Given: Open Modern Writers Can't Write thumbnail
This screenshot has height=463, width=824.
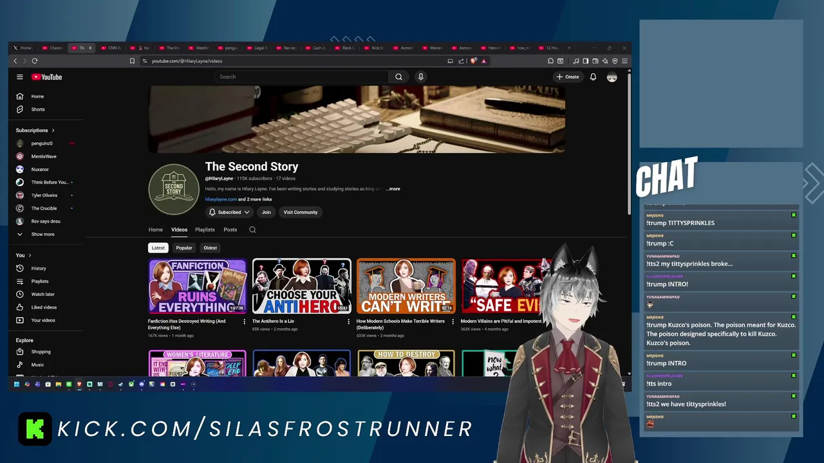Looking at the screenshot, I should [x=406, y=286].
